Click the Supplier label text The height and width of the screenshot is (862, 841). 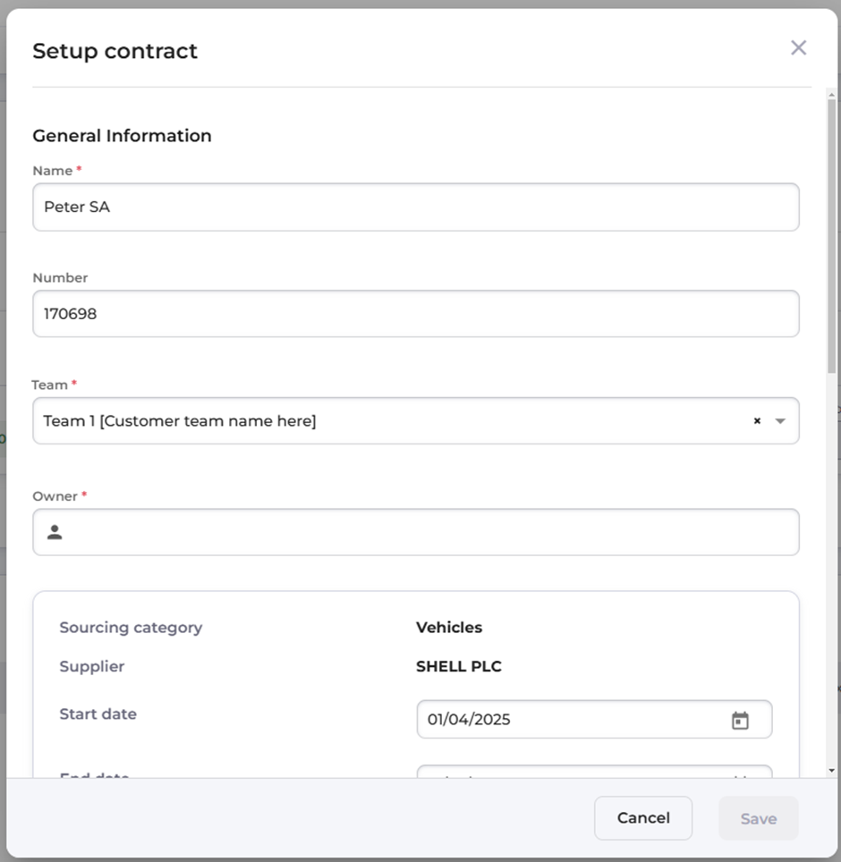92,667
